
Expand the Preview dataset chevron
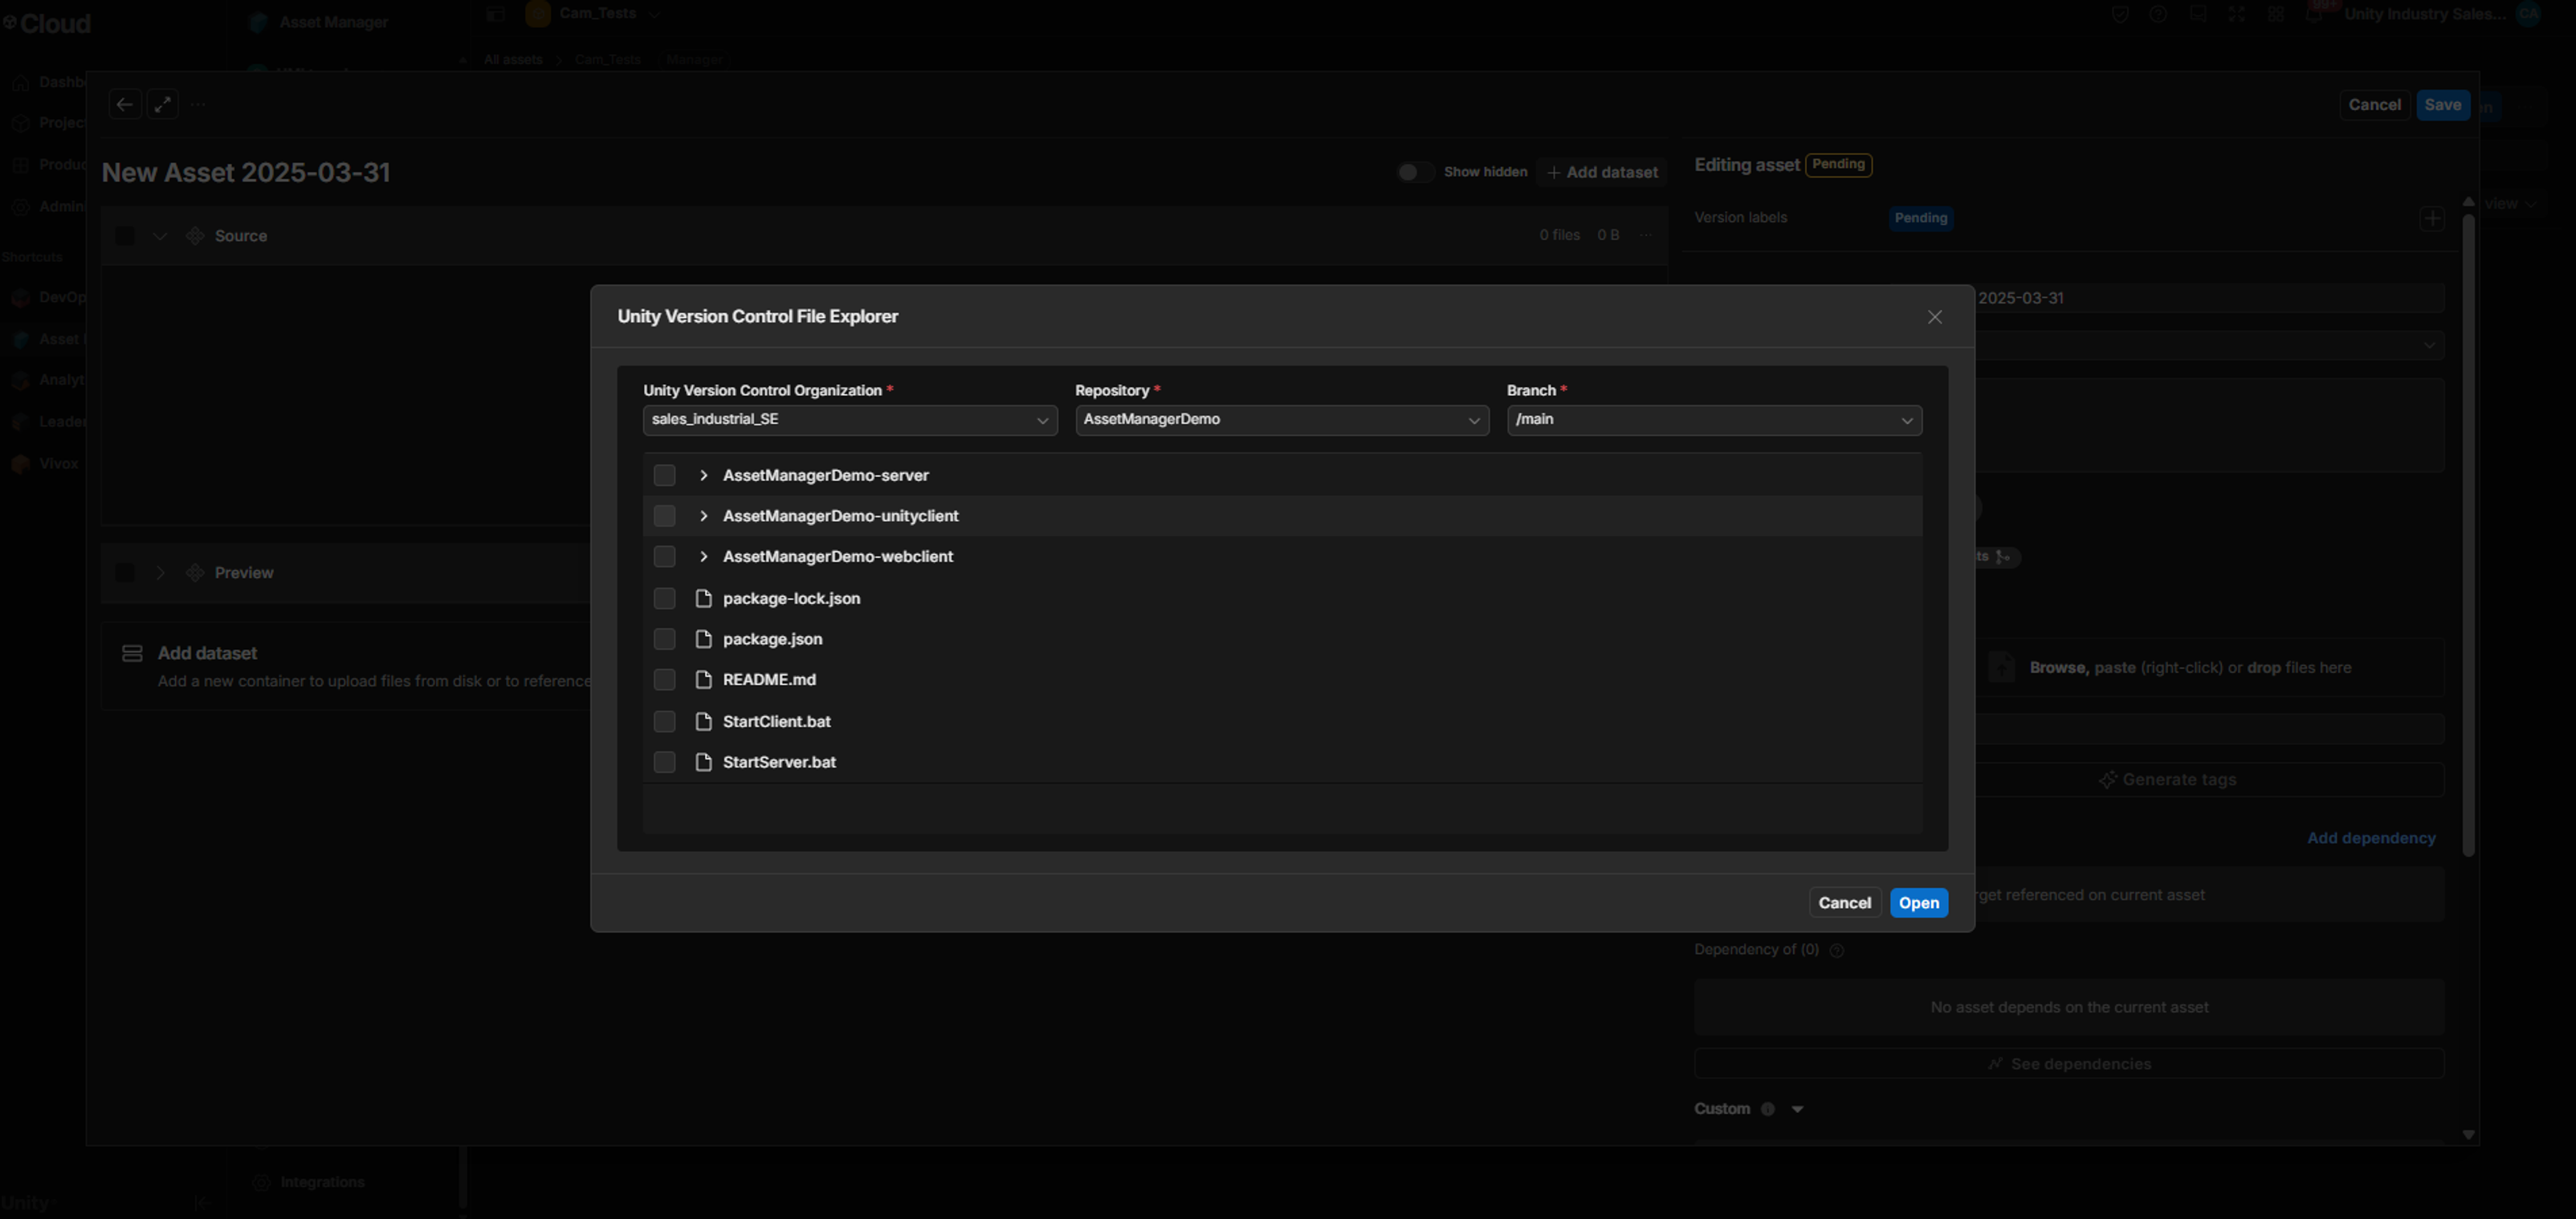click(x=160, y=573)
